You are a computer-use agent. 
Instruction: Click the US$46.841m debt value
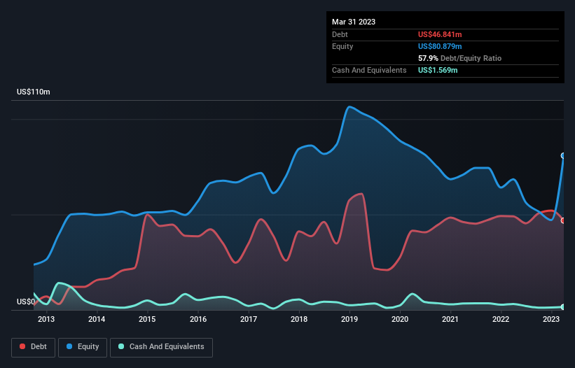440,34
